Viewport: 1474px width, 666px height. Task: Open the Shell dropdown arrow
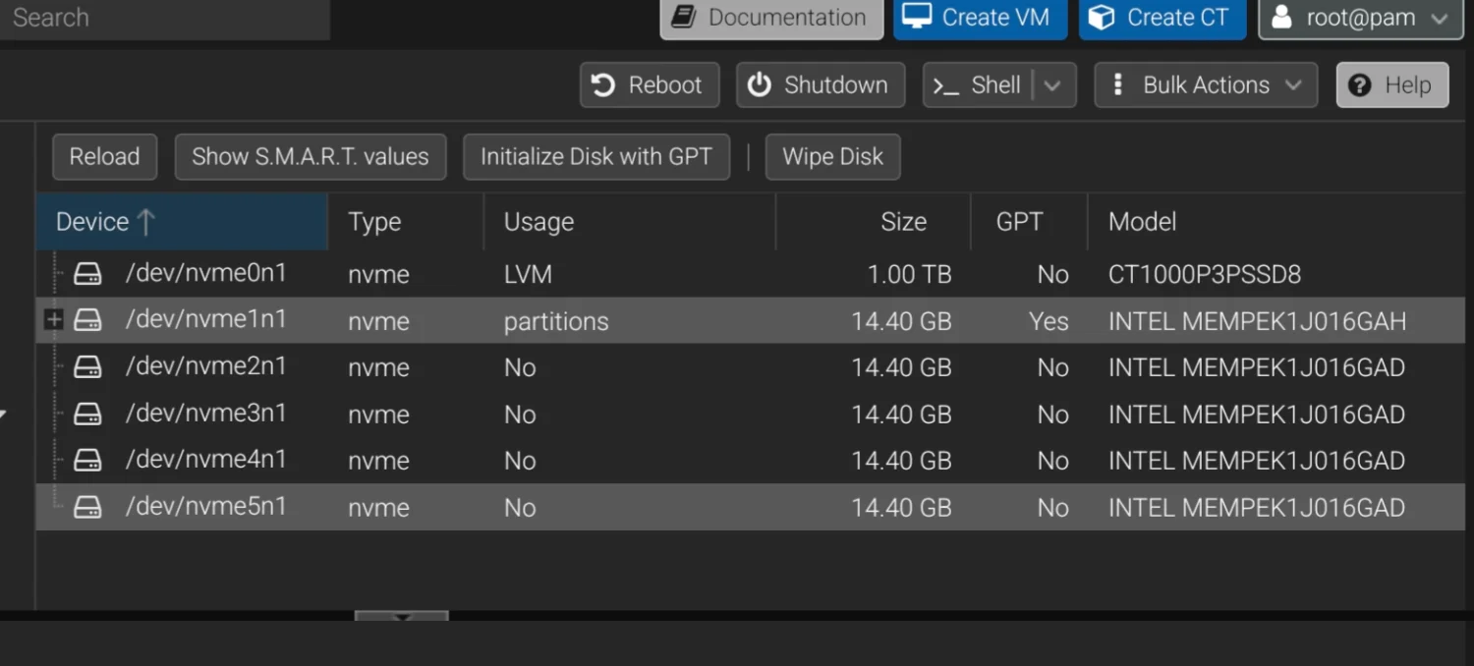pos(1053,85)
